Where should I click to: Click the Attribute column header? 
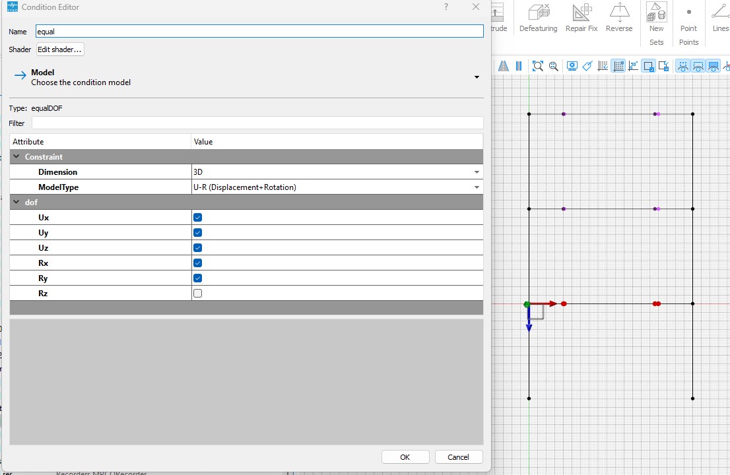pyautogui.click(x=100, y=141)
